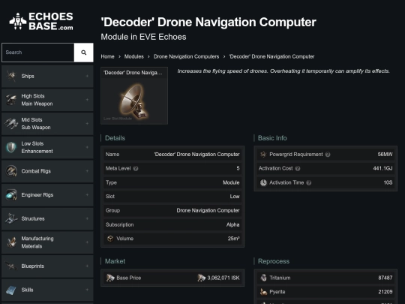The height and width of the screenshot is (304, 405).
Task: Go to Home breadcrumb link
Action: 107,56
